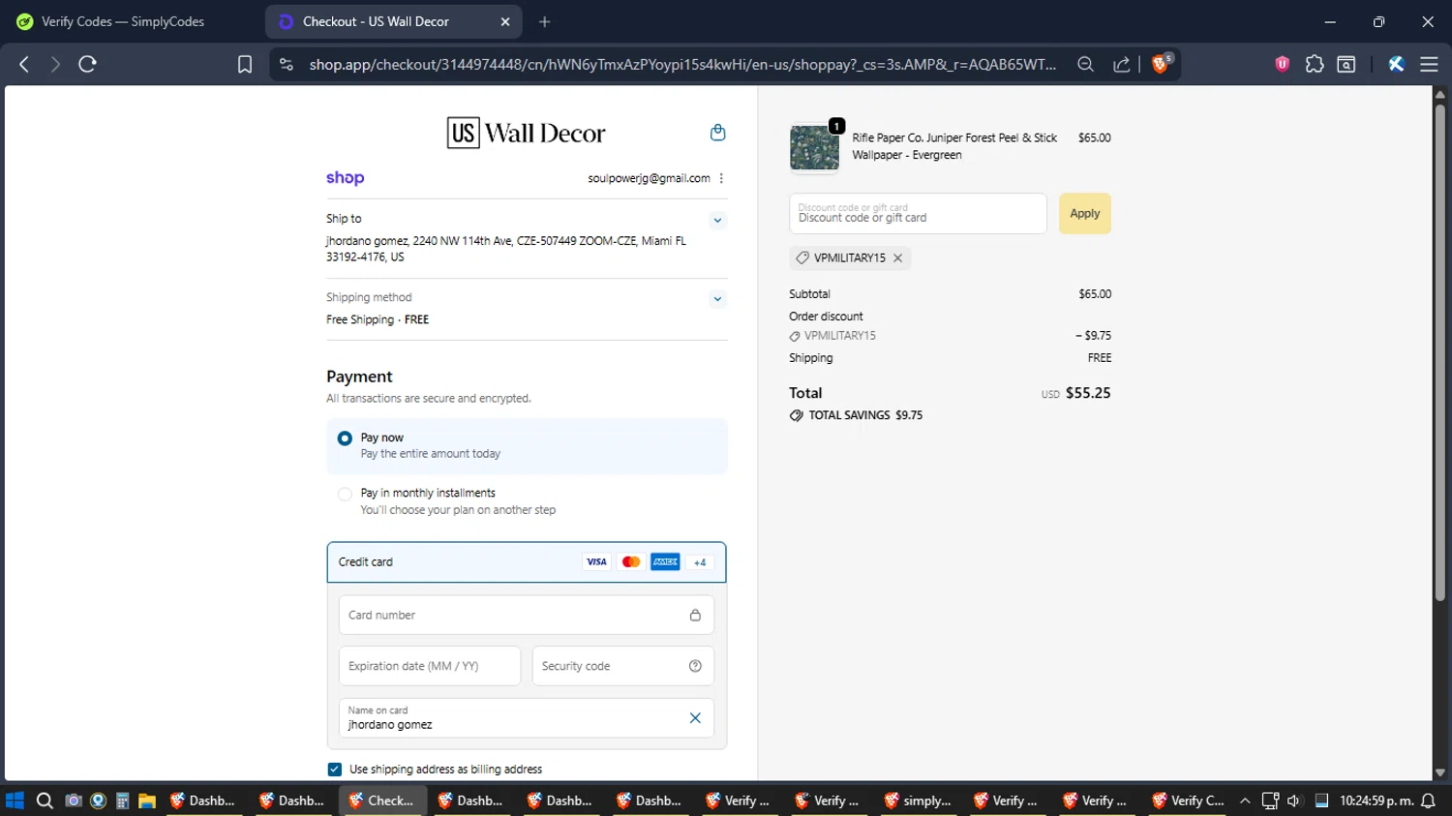The image size is (1452, 816).
Task: Click the soulpowerjg@gmail.com email text
Action: (x=649, y=178)
